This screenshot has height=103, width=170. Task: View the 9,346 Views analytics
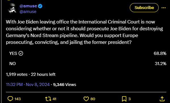click(65, 85)
